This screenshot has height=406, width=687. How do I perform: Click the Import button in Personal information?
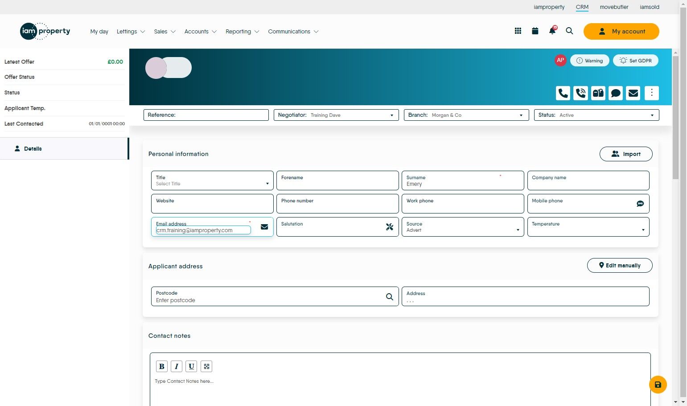pyautogui.click(x=626, y=154)
